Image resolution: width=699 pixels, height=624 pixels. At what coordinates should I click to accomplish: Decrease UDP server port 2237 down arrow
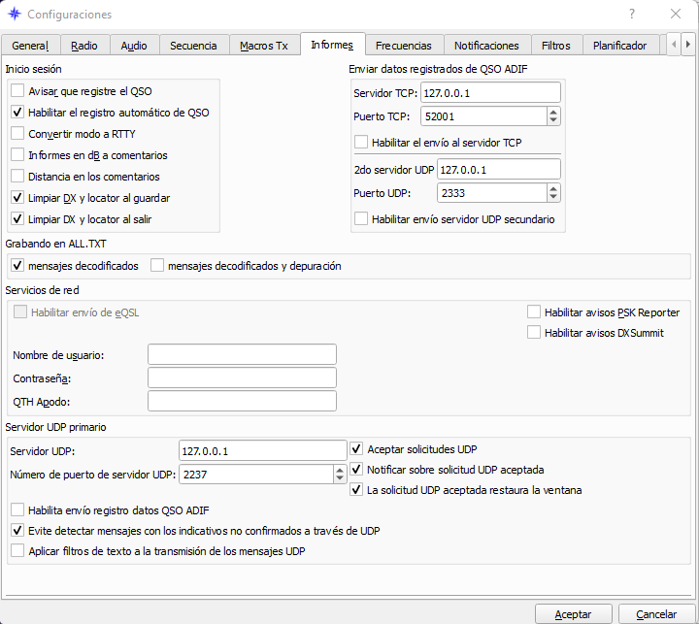coord(340,478)
